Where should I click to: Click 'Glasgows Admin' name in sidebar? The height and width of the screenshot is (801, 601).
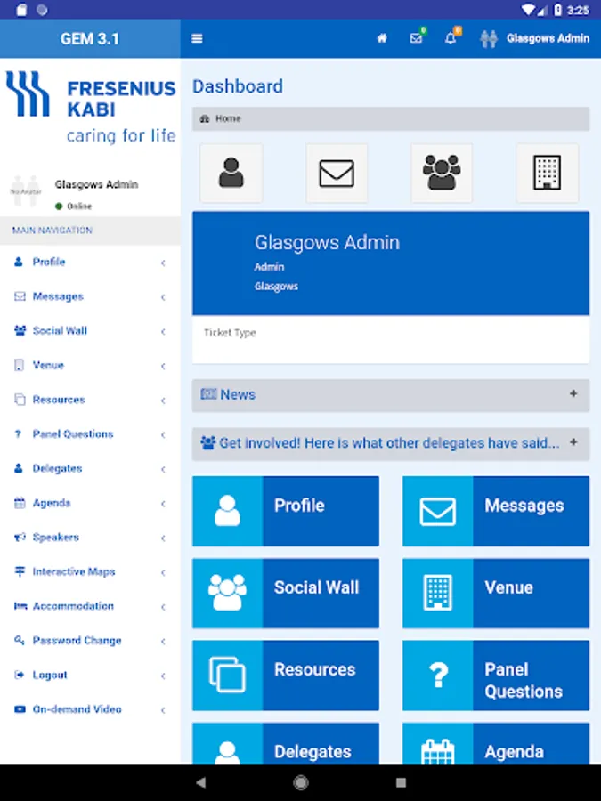pyautogui.click(x=96, y=184)
